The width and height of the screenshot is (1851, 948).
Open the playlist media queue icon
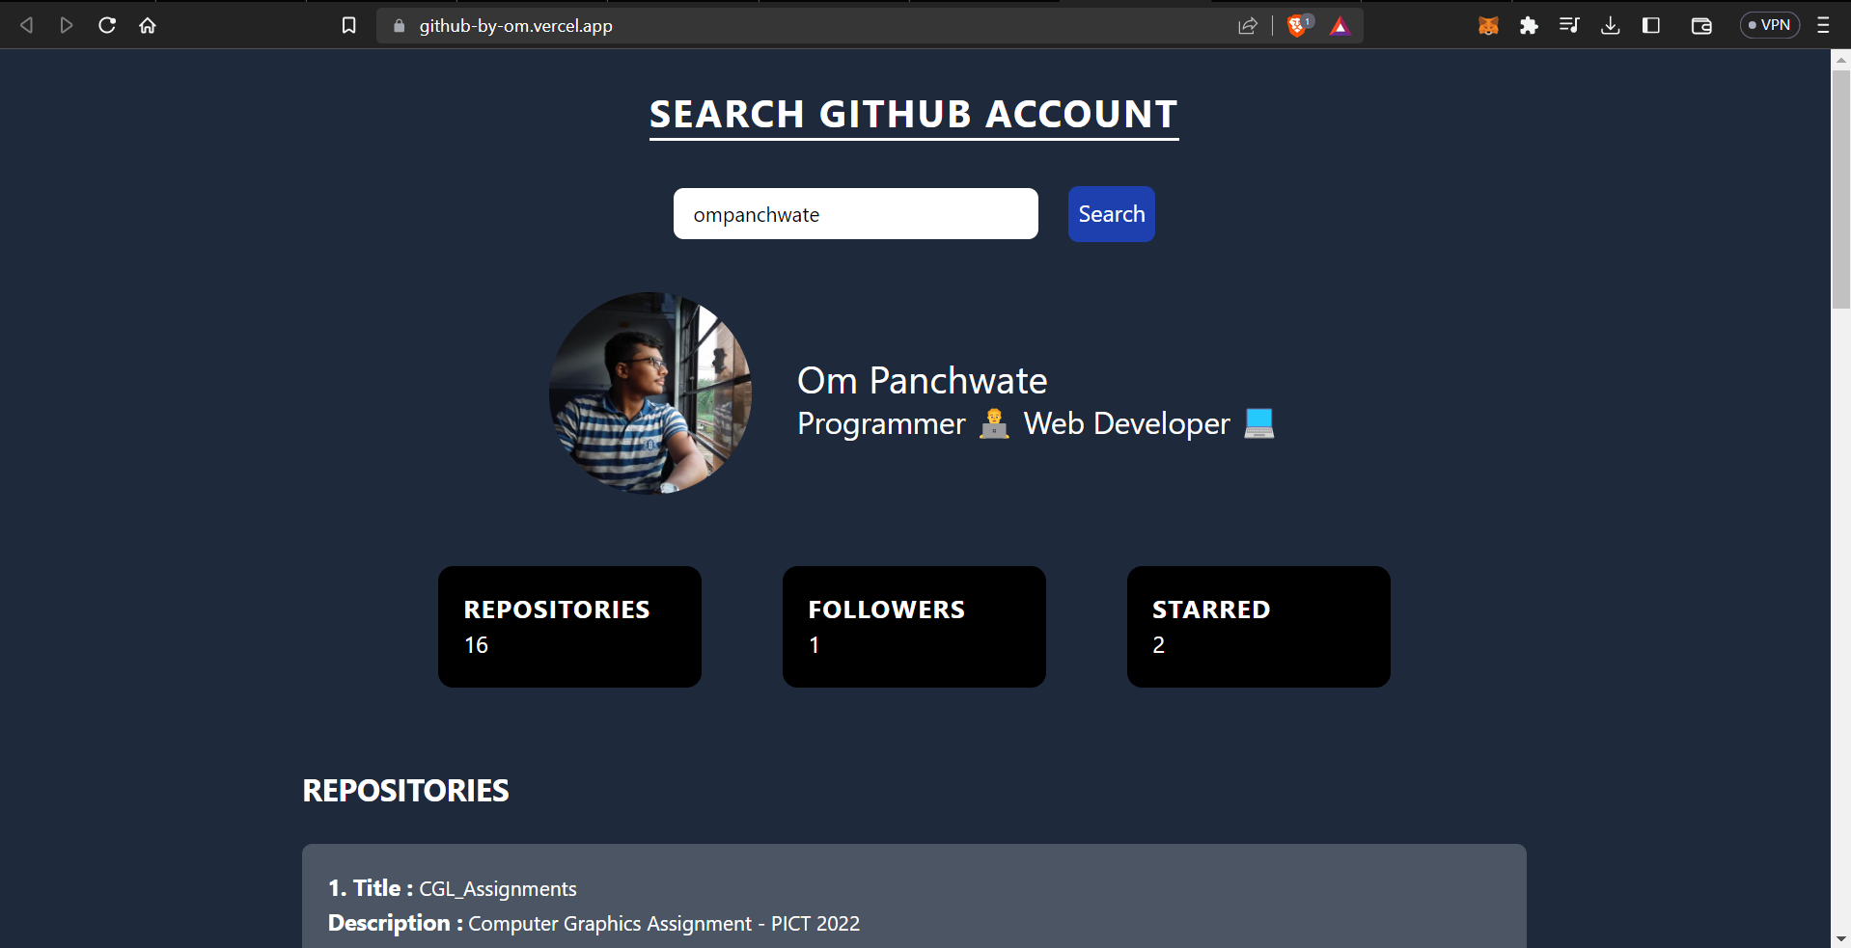point(1569,25)
